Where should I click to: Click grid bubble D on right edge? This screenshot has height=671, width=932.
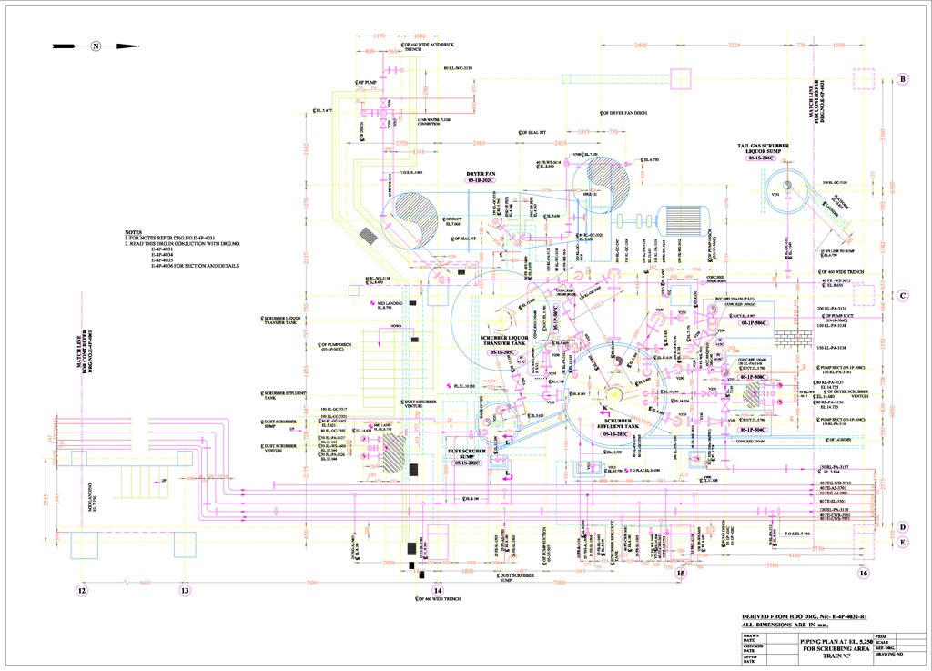(902, 526)
